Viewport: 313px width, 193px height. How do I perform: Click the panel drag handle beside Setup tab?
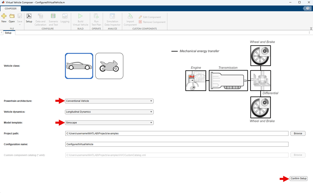pos(1,33)
